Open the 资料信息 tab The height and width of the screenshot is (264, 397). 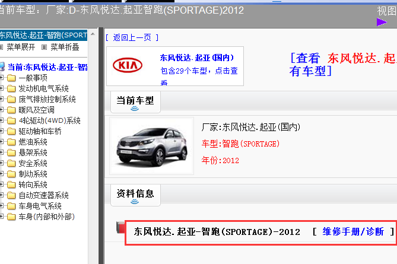pyautogui.click(x=135, y=195)
